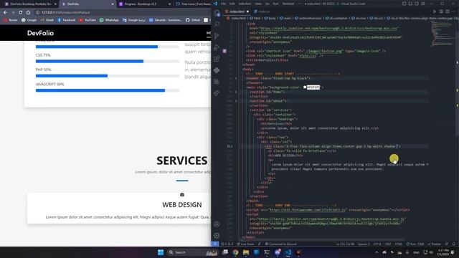Open Accounts icon in activity bar
Viewport: 459px width, 258px height.
(x=217, y=224)
